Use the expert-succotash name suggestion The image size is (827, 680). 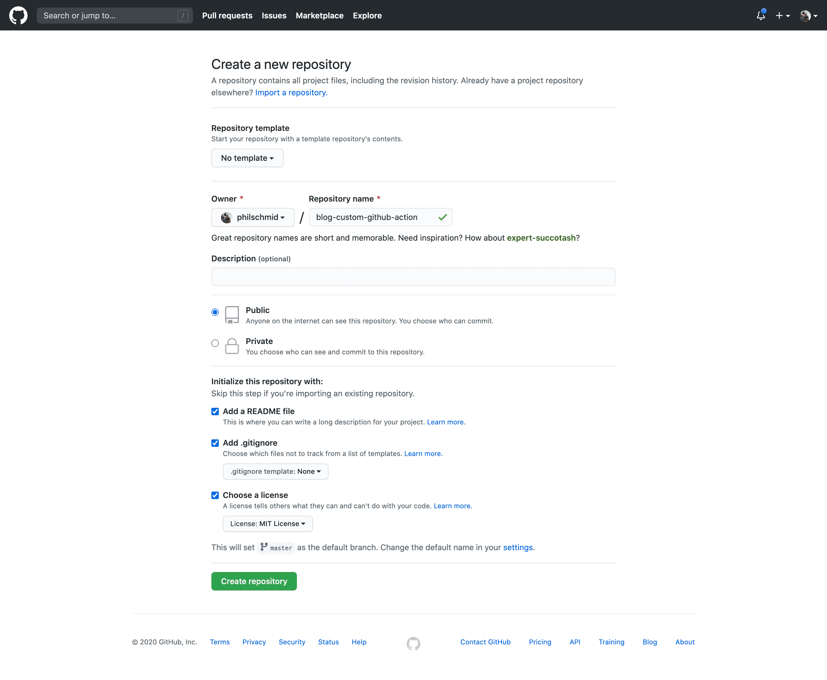coord(541,238)
